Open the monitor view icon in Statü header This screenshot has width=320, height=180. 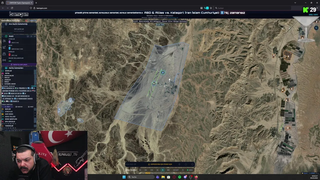(28, 36)
